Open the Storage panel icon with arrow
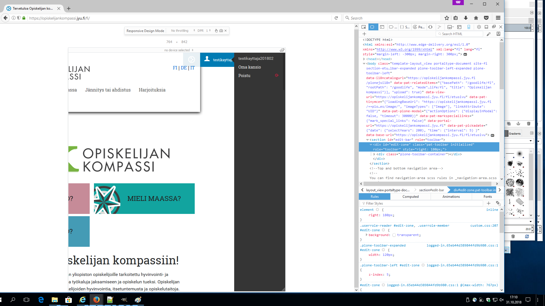545x306 pixels. pos(450,27)
